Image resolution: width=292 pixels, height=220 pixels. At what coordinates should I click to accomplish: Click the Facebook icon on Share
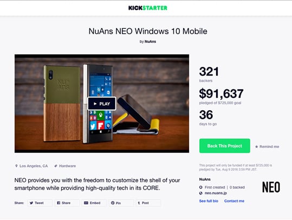click(x=59, y=203)
